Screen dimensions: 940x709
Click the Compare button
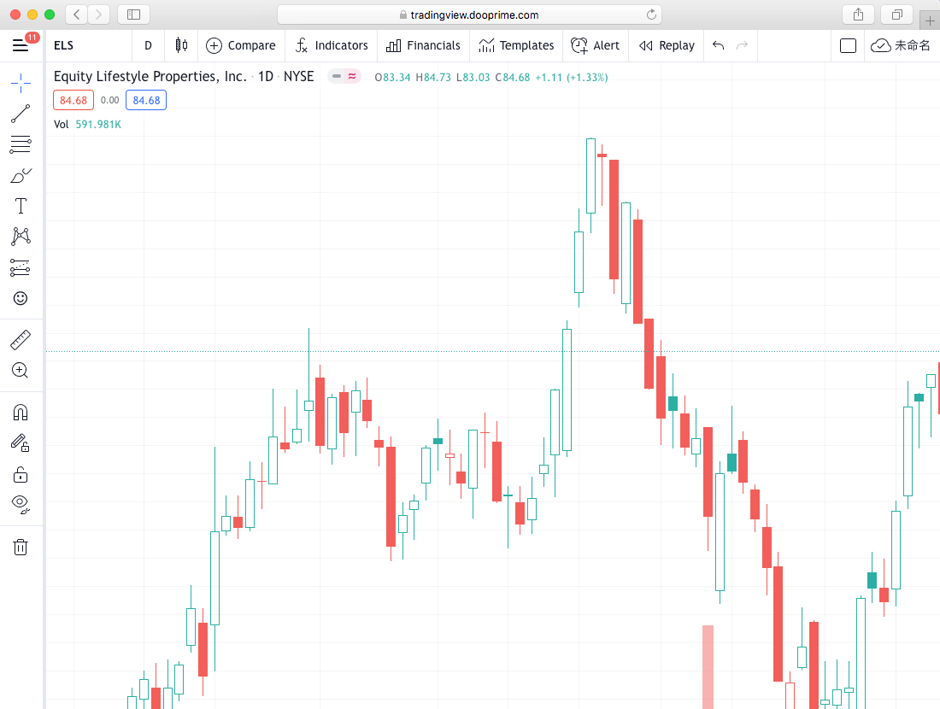pyautogui.click(x=241, y=45)
